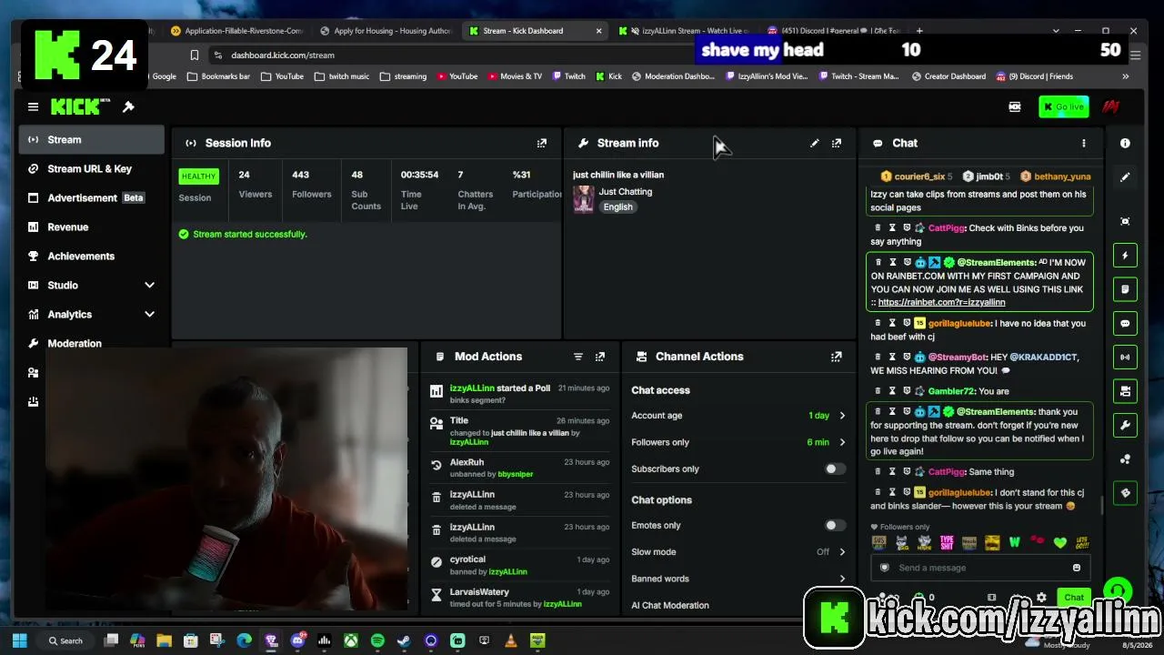
Task: Open Microsoft Edge from the taskbar
Action: (x=245, y=640)
